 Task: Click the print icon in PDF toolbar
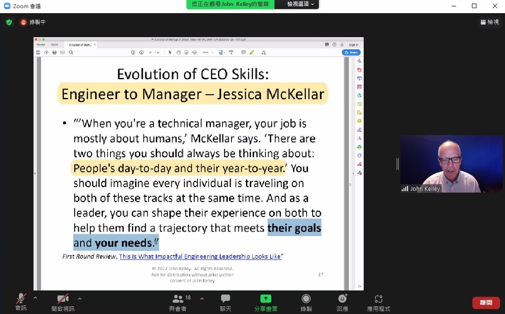[54, 52]
